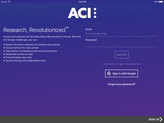Tap the Research, Revolutionized heading

click(36, 30)
